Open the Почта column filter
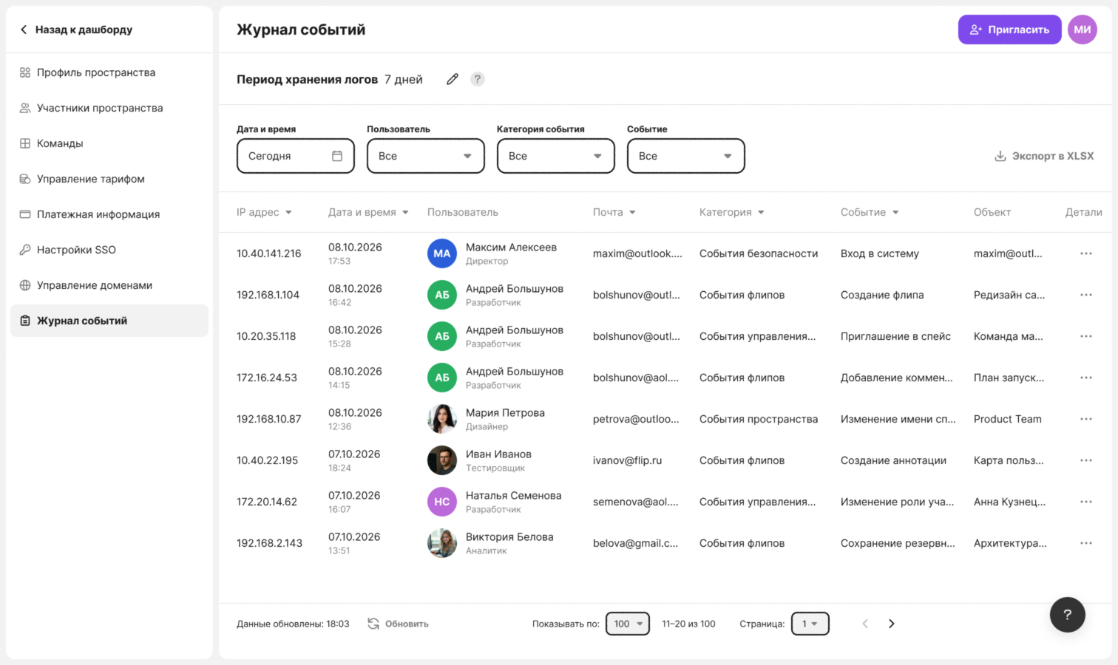 click(614, 212)
